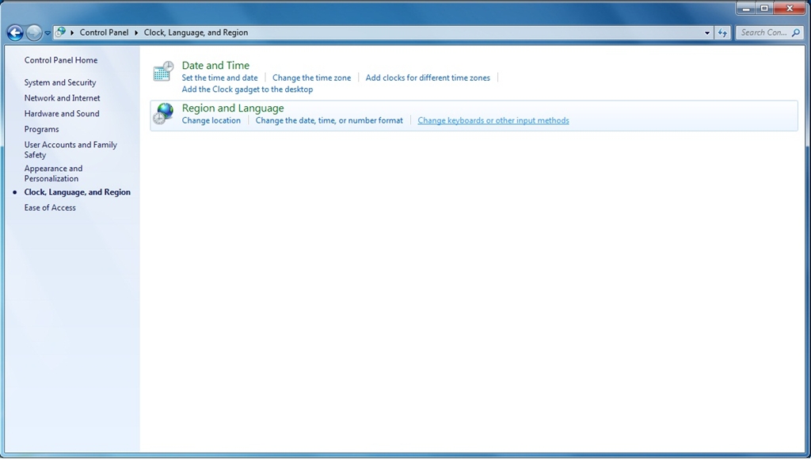This screenshot has width=811, height=460.
Task: Click the search magnifier icon
Action: (x=795, y=32)
